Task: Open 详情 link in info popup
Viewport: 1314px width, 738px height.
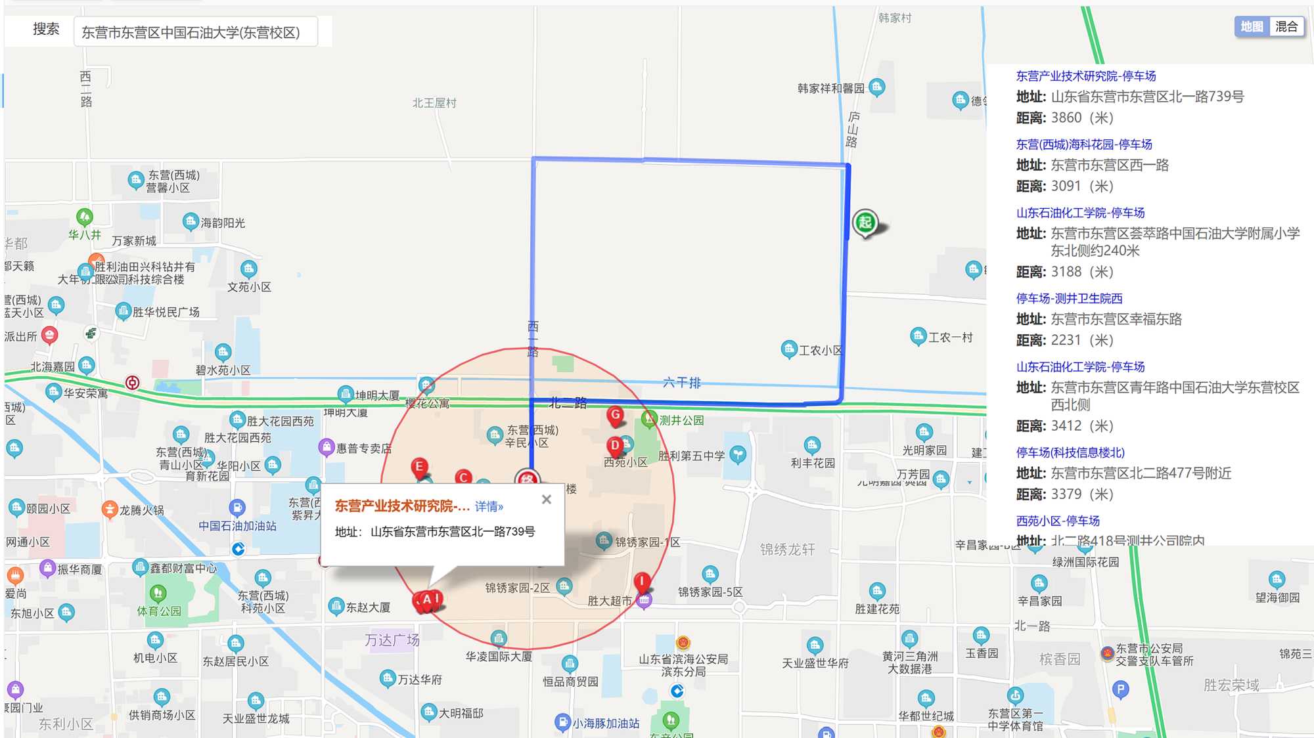Action: 489,506
